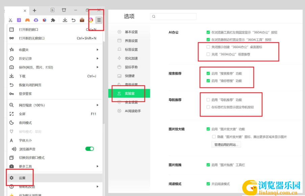This screenshot has width=305, height=196.
Task: Toggle the 浏览器声音 switch
Action: [x=90, y=149]
